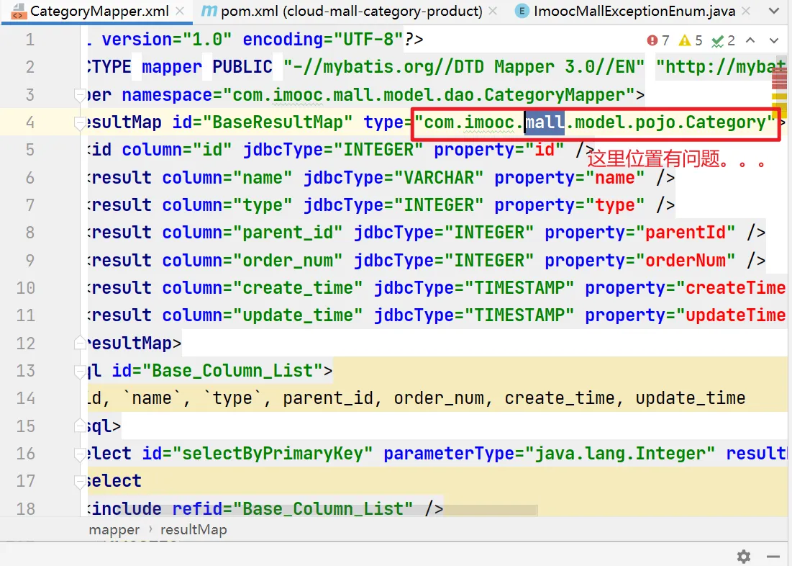Collapse the mapper tag on line 3
The width and height of the screenshot is (792, 566).
click(x=80, y=95)
